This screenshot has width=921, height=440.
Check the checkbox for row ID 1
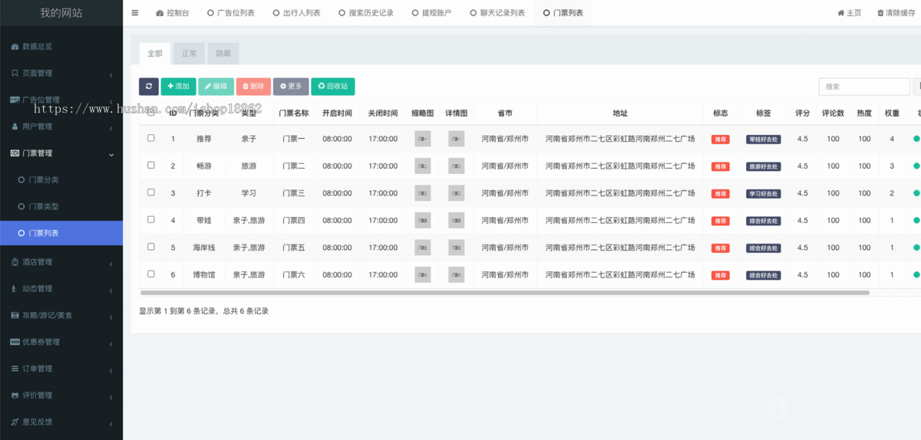(x=151, y=138)
